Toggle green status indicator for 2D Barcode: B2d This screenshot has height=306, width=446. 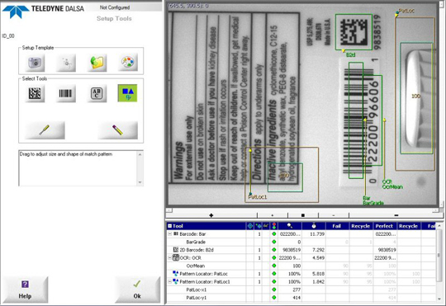(x=274, y=250)
